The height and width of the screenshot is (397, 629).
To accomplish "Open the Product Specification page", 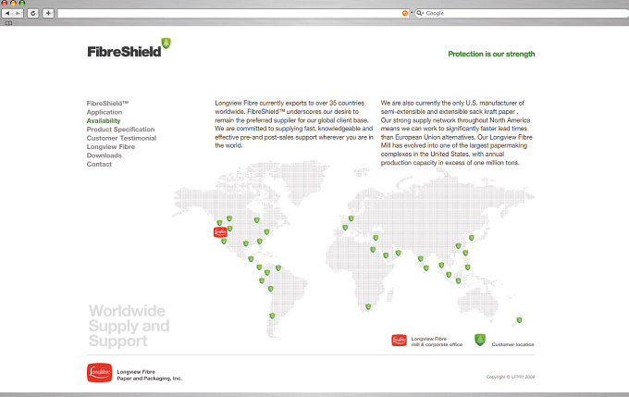I will [x=120, y=130].
